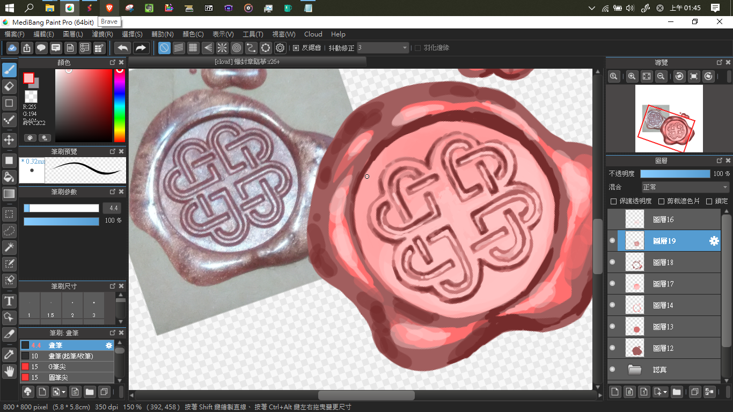This screenshot has width=733, height=412.
Task: Toggle the 鎖定 layer lock checkbox
Action: 709,201
